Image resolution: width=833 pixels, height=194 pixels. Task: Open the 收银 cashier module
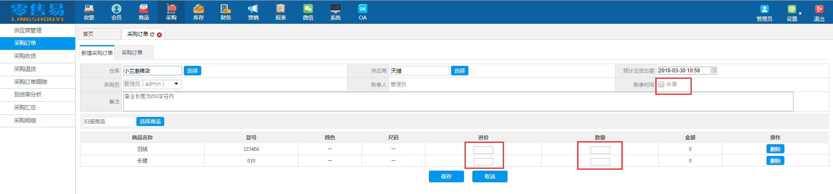click(89, 12)
